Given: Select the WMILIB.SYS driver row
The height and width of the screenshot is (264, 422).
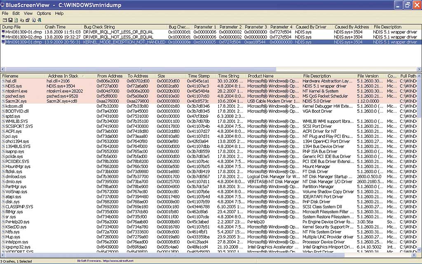Looking at the screenshot, I should pyautogui.click(x=209, y=121).
